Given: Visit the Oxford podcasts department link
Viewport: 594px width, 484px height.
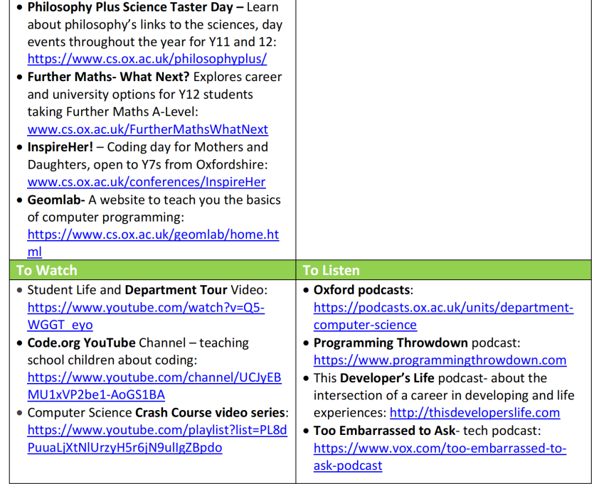Looking at the screenshot, I should [x=443, y=316].
